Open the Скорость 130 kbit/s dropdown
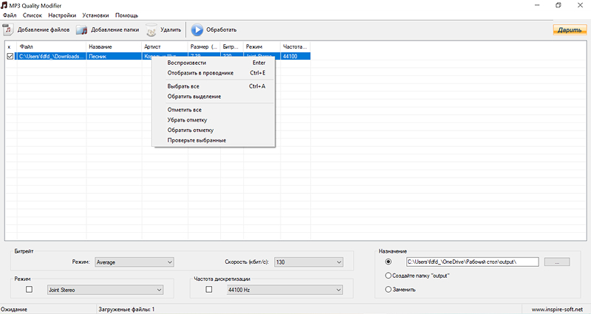 (x=339, y=262)
